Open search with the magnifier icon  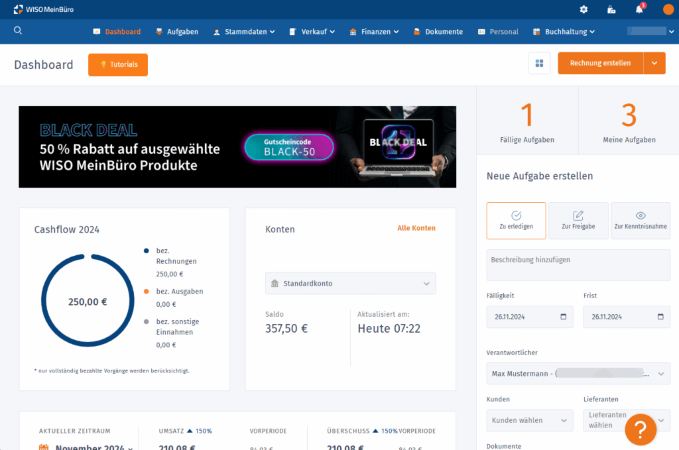18,30
